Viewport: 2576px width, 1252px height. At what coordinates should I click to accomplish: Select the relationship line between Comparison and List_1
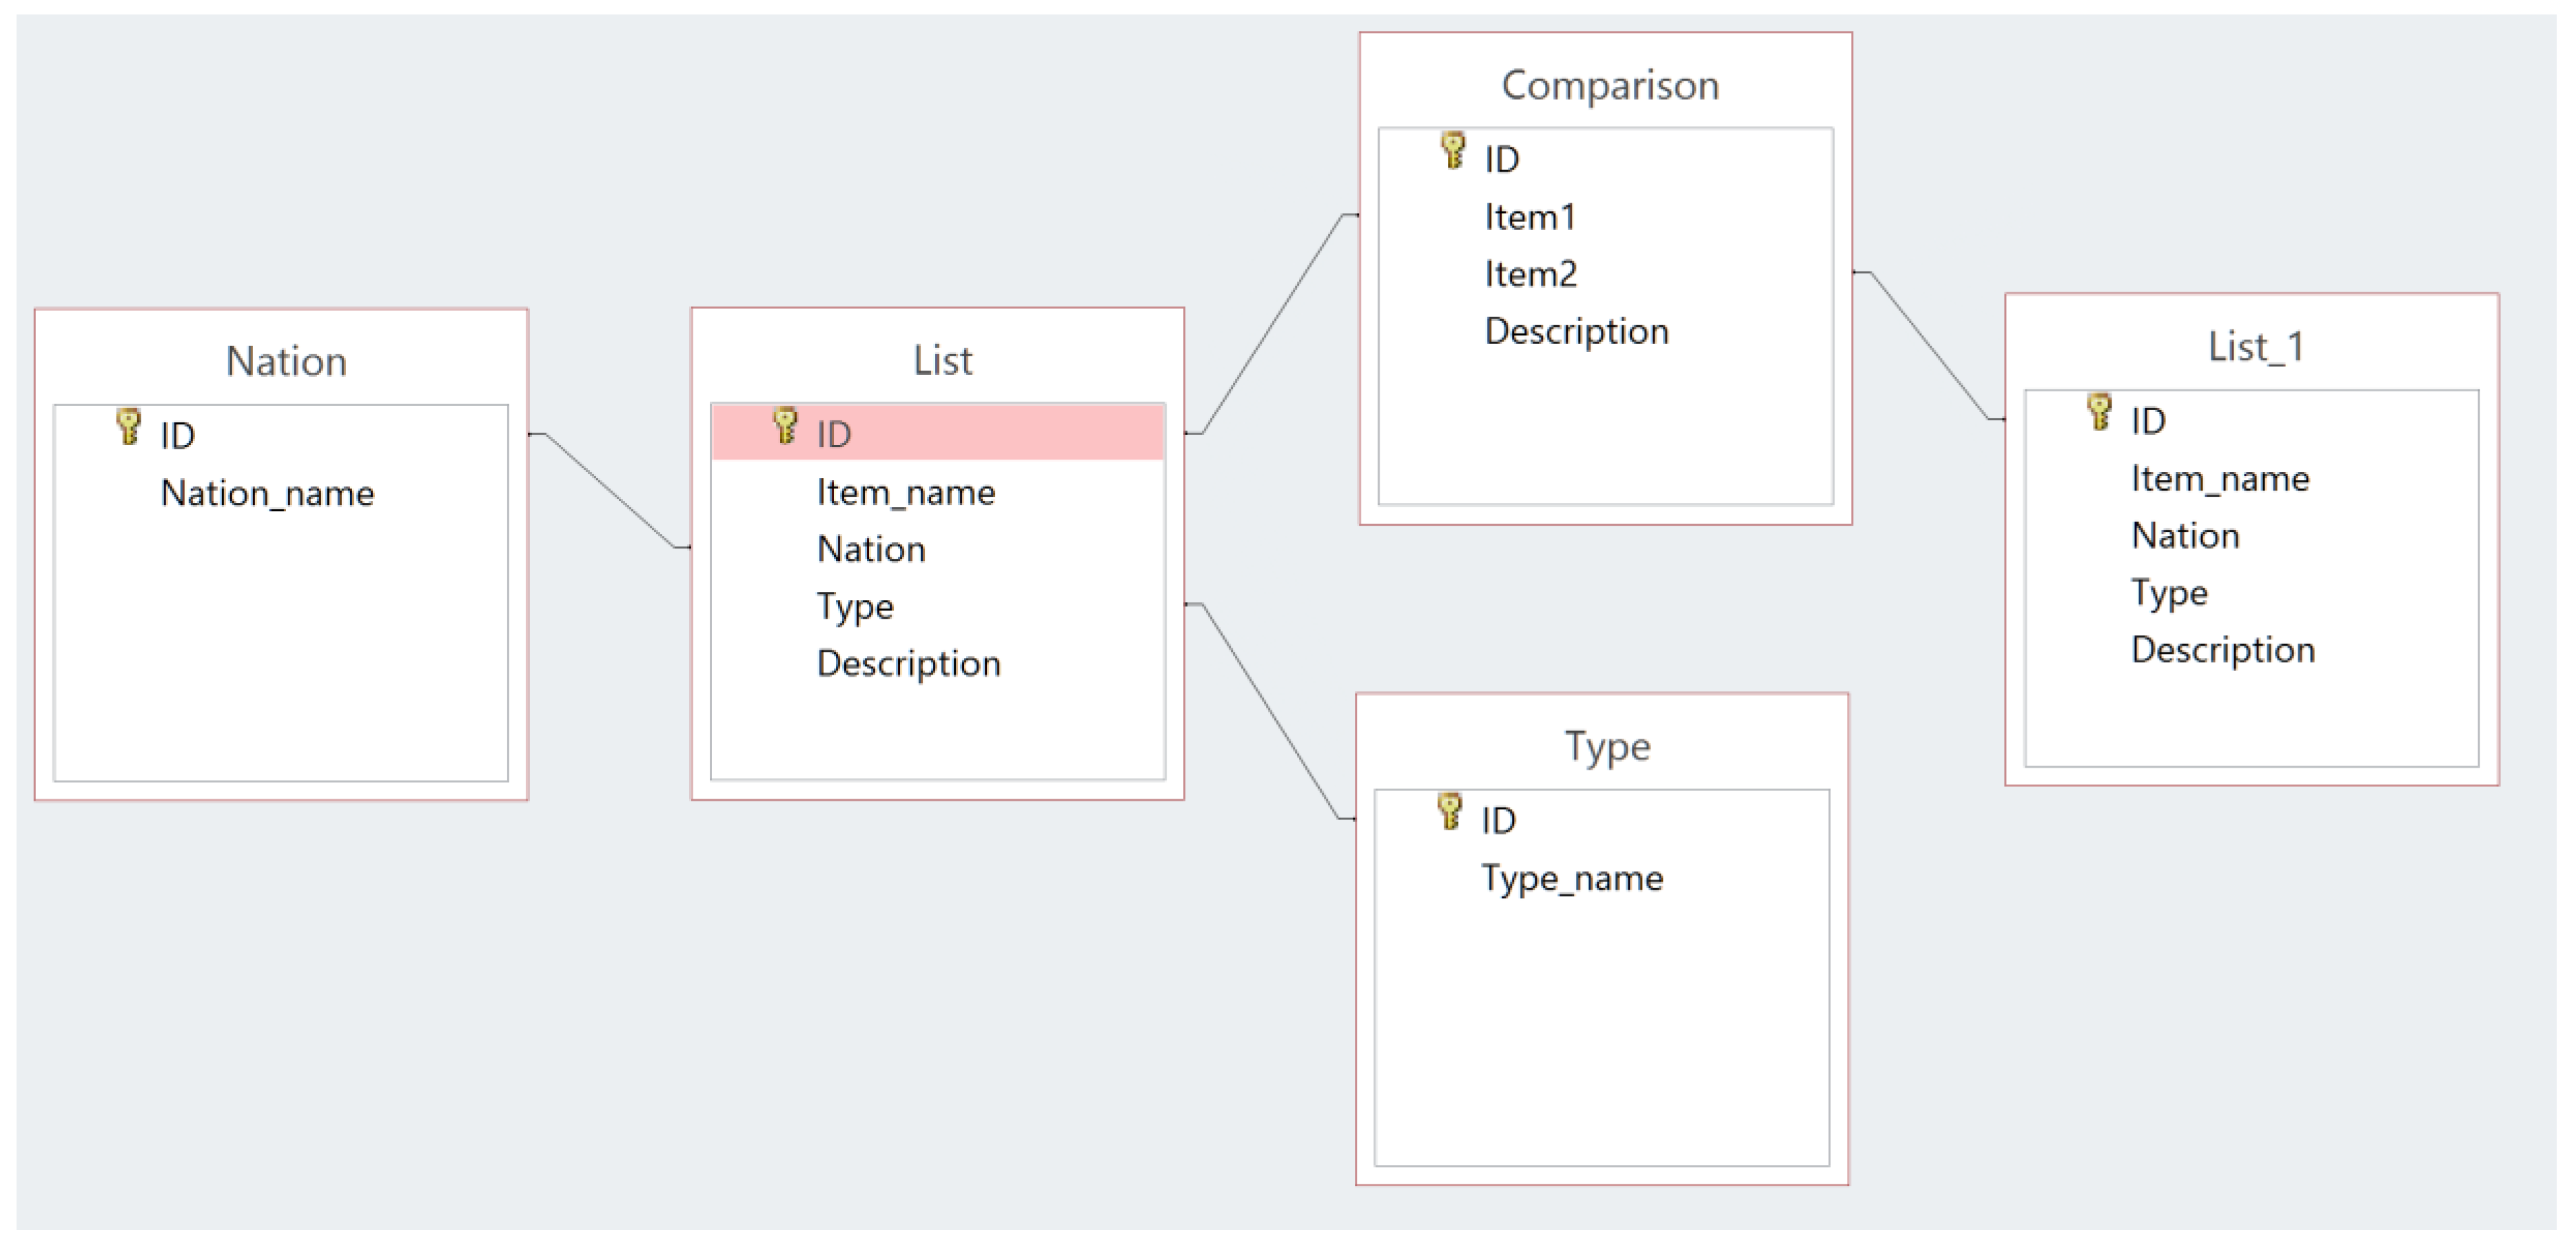(x=1929, y=345)
